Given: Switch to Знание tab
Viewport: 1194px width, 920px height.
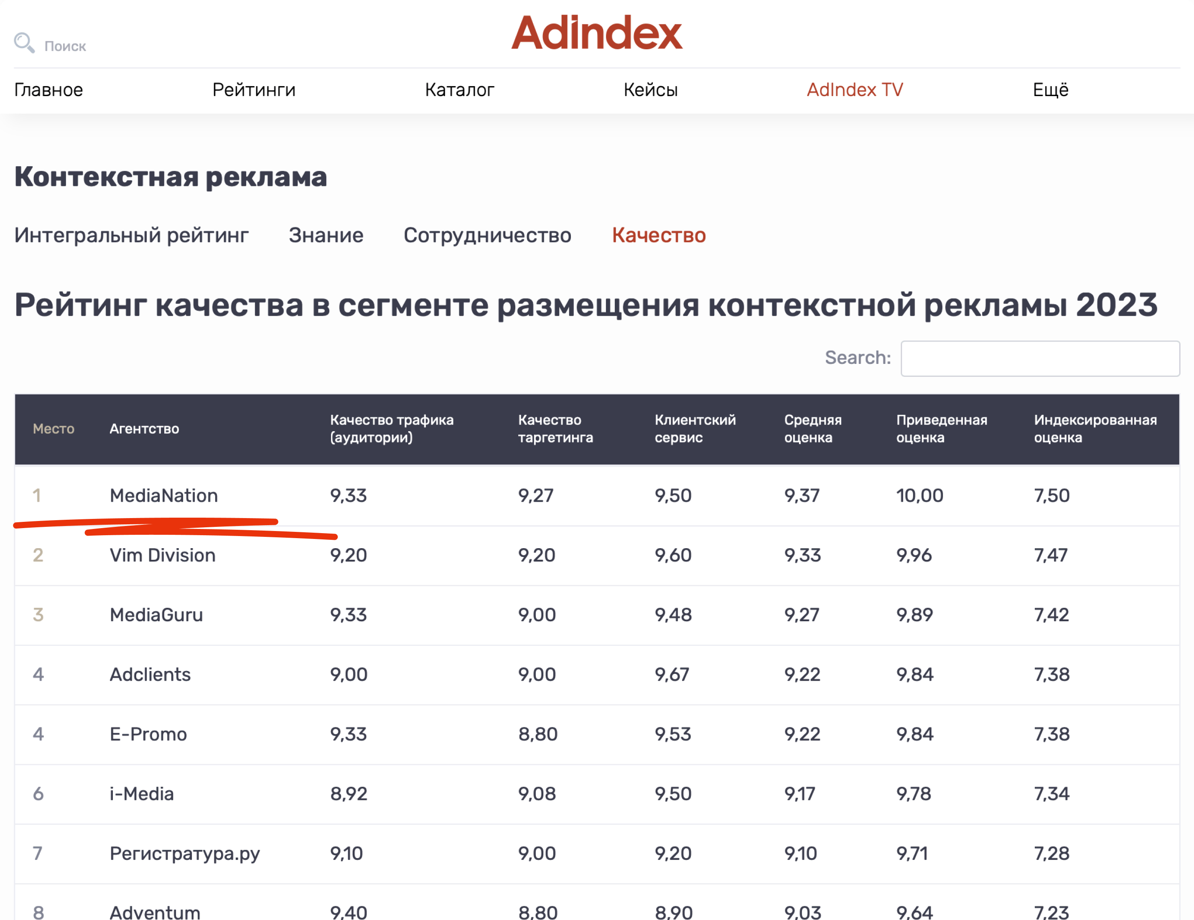Looking at the screenshot, I should tap(326, 235).
